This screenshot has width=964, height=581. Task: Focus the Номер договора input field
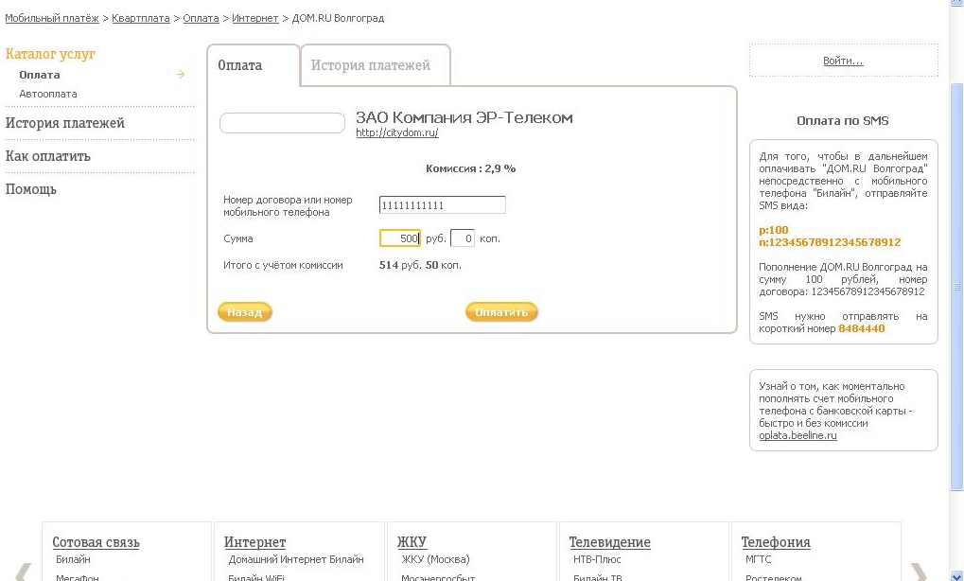[442, 205]
